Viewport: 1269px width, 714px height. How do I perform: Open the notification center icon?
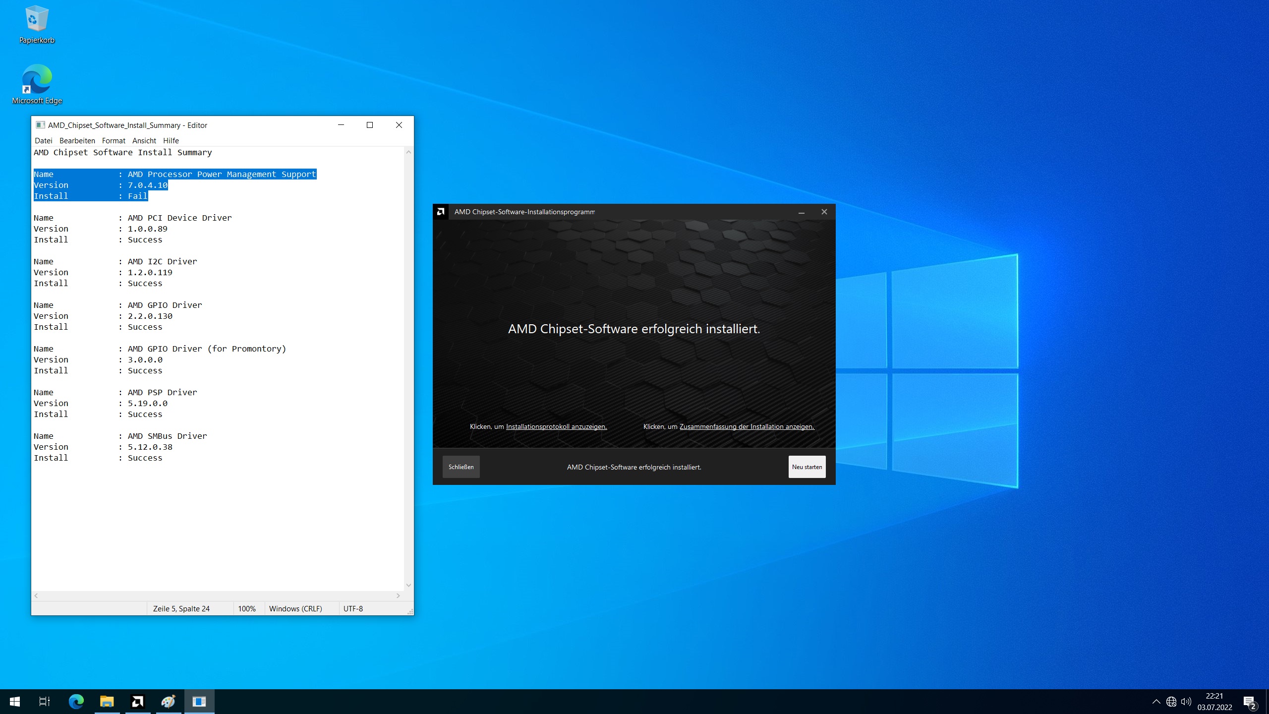[1249, 701]
